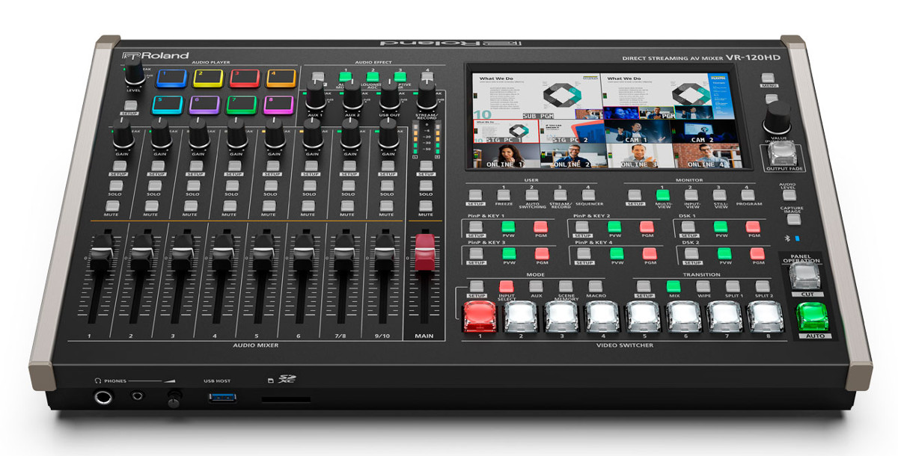Enable PinP & KEY 2 PGM
Image resolution: width=898 pixels, height=456 pixels.
647,227
